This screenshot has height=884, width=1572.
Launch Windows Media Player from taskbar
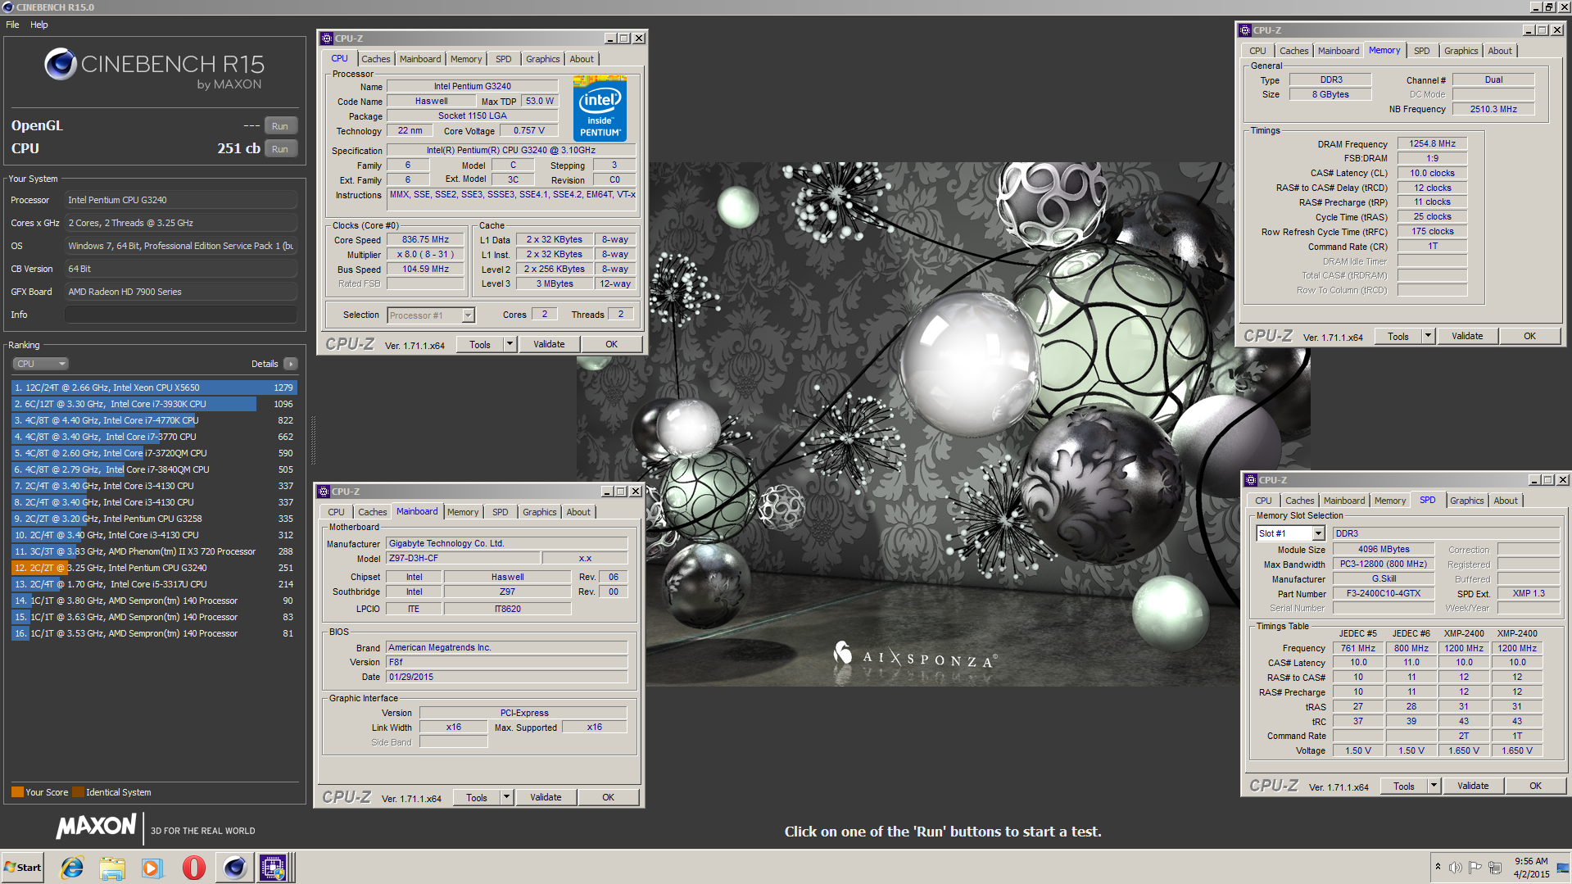[x=152, y=868]
